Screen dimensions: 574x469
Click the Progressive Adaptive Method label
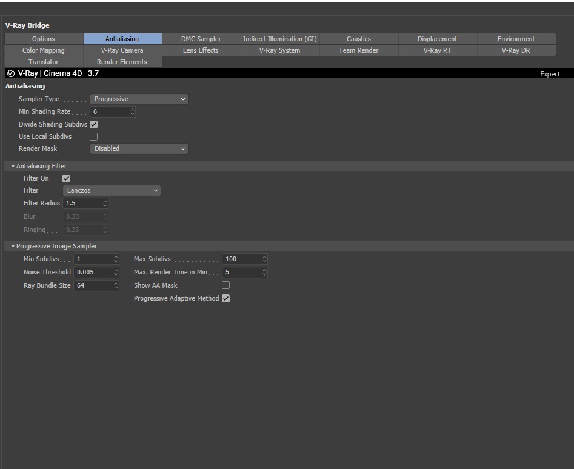coord(176,299)
